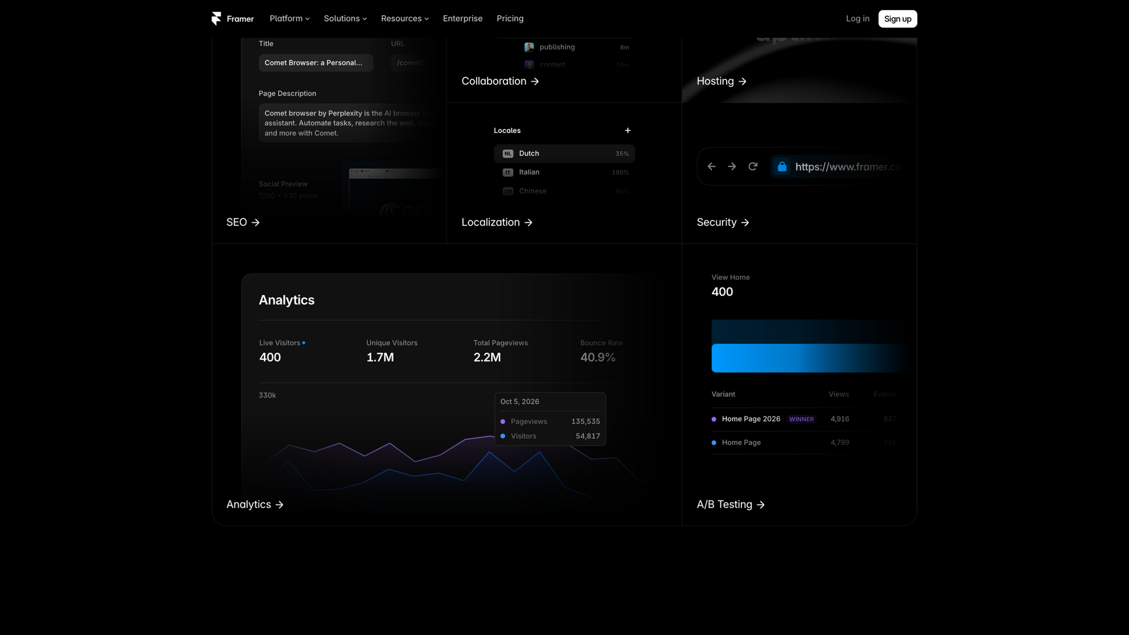Select the Dutch locale row
The width and height of the screenshot is (1129, 635).
[564, 153]
